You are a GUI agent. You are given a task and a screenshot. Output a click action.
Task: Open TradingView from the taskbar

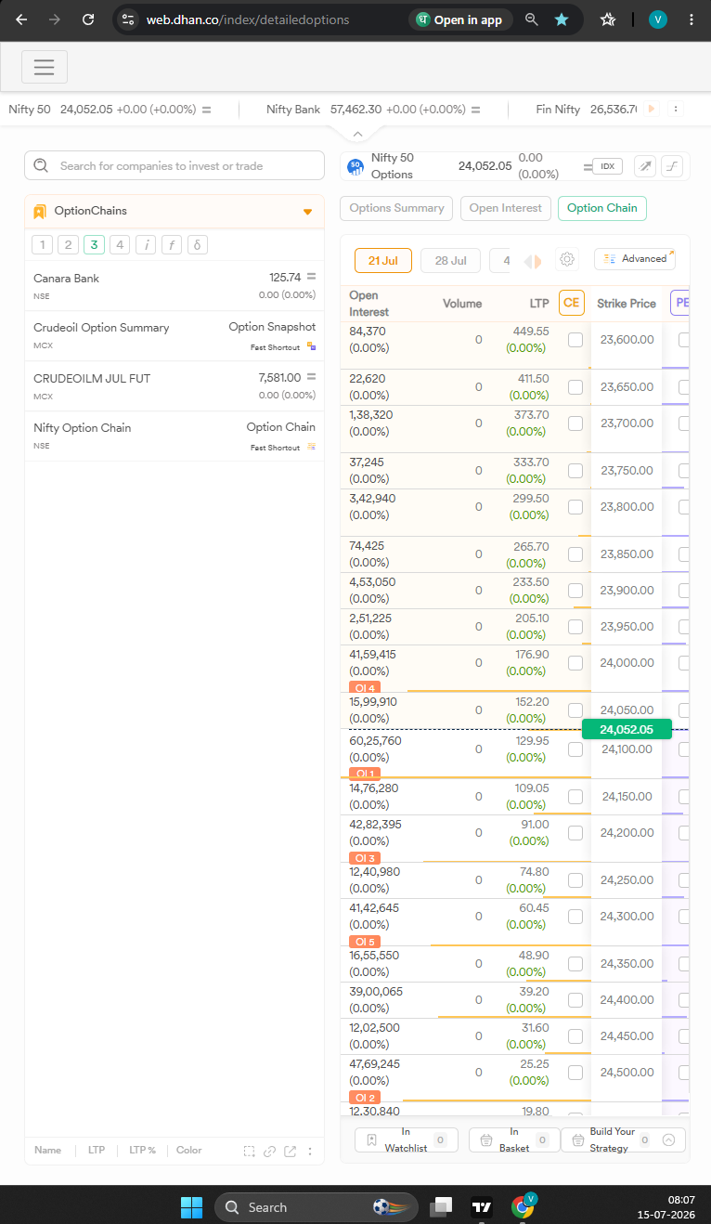482,1207
